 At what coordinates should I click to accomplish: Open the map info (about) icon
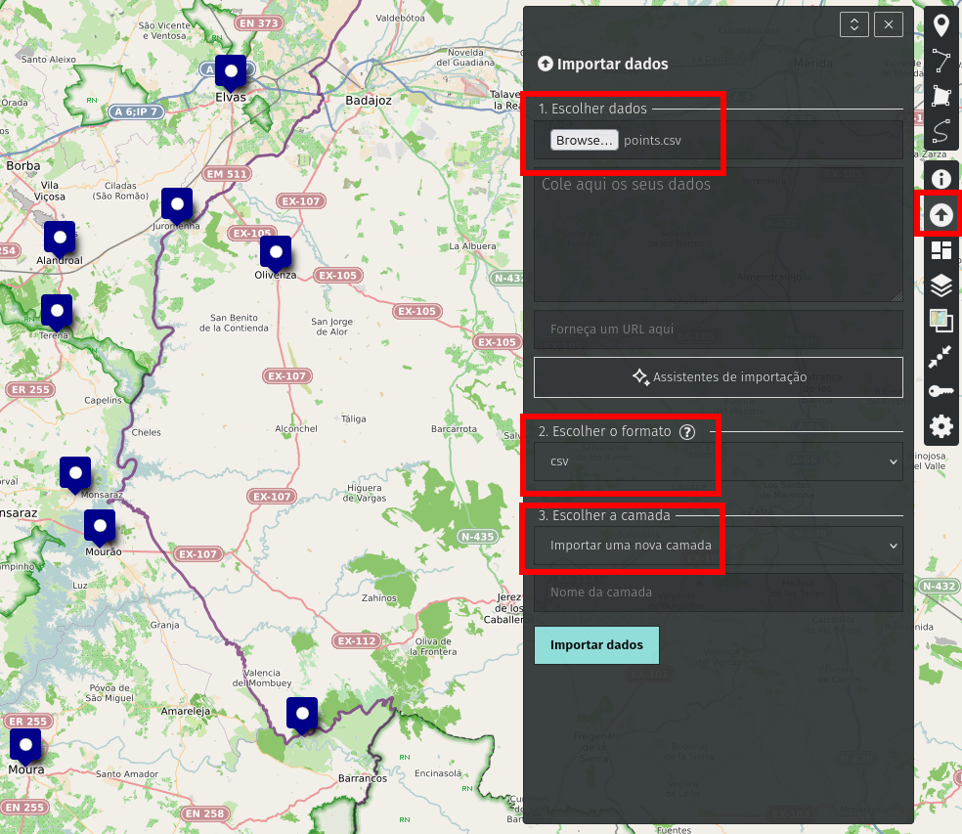click(x=941, y=179)
